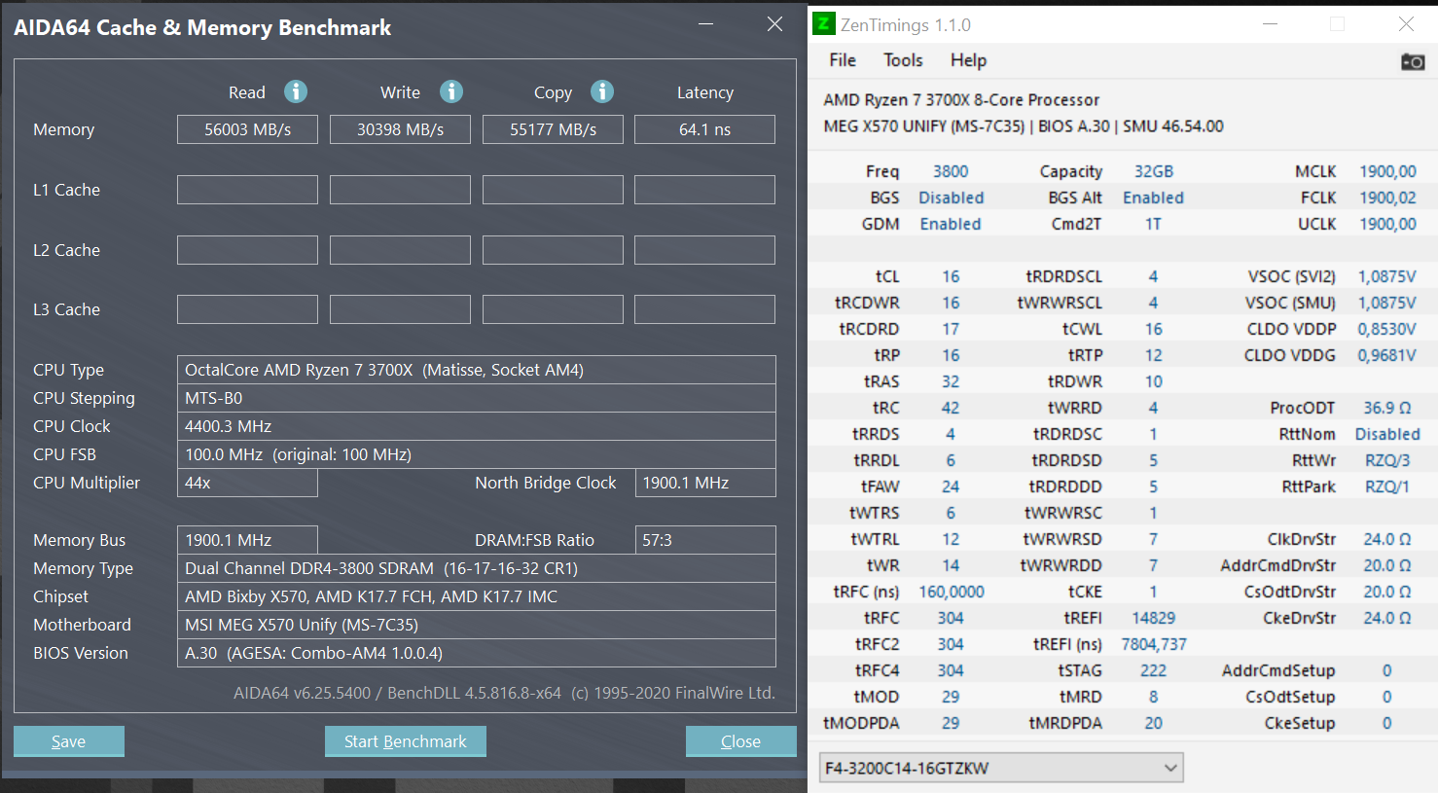Click the Memory Type DDR4-3800 SDRAM field
1438x793 pixels.
477,568
